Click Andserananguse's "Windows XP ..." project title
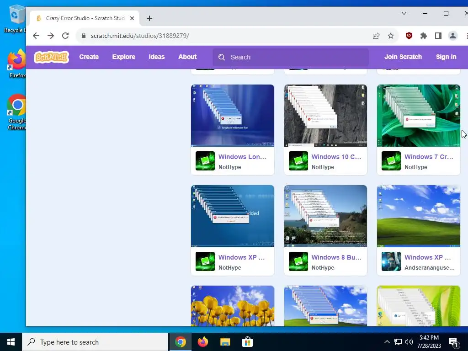 click(x=428, y=257)
